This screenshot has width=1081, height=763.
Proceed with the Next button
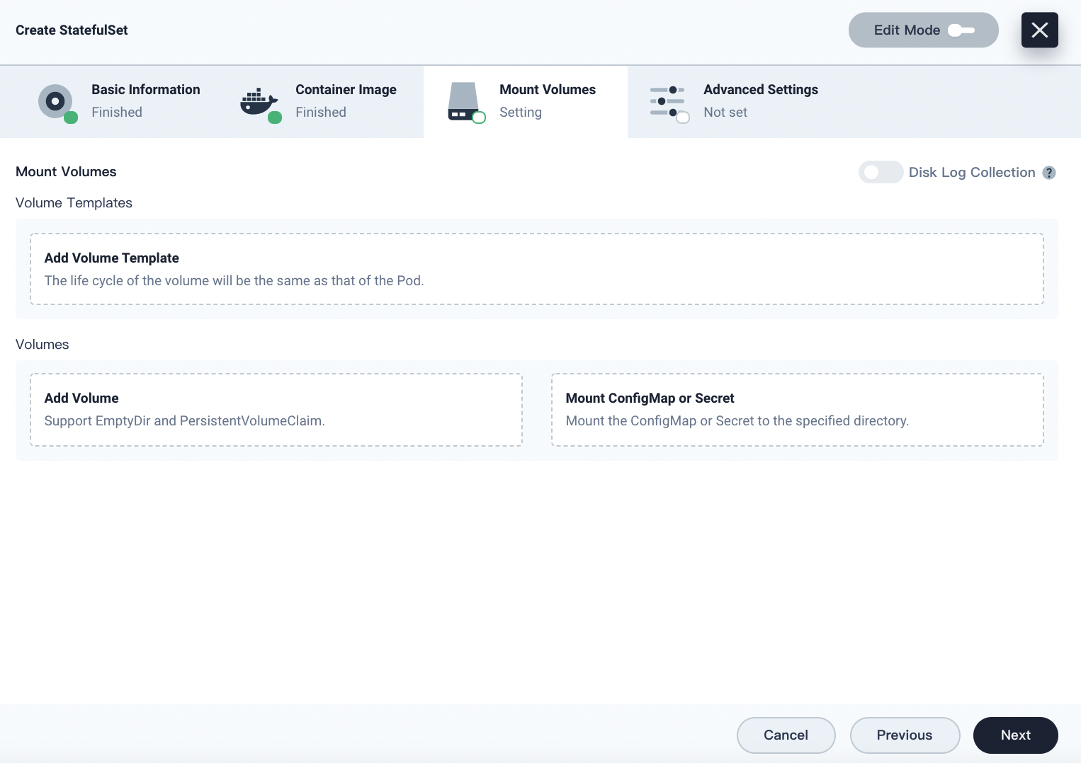click(x=1016, y=735)
